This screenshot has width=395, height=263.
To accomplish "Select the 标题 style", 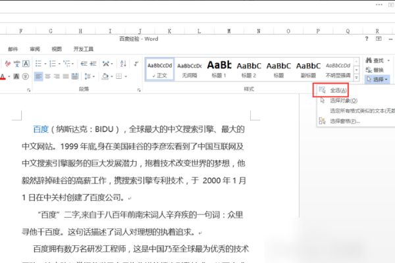I will tap(278, 69).
